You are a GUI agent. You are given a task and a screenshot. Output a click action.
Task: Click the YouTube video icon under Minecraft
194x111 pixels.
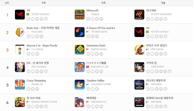coord(93,19)
